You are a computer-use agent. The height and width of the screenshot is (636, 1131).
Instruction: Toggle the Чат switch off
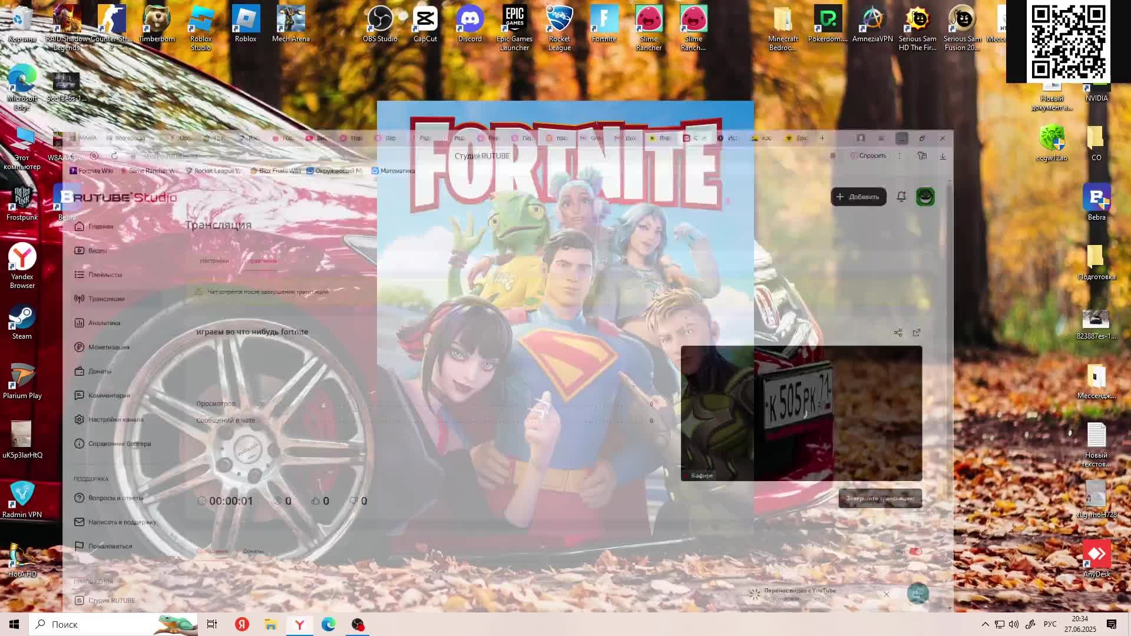coord(914,551)
